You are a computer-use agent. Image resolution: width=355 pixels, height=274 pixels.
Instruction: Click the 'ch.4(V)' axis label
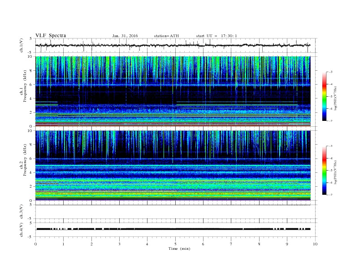point(21,230)
